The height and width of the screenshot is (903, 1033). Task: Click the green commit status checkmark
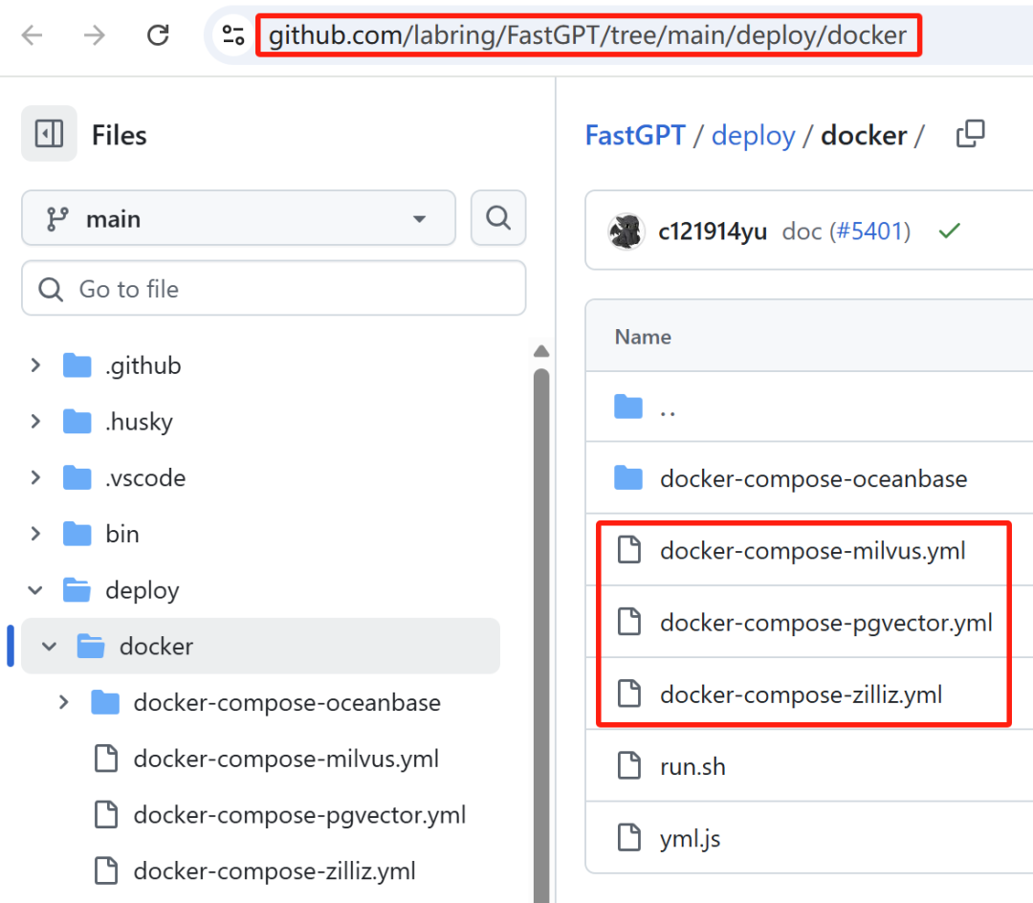pos(948,231)
